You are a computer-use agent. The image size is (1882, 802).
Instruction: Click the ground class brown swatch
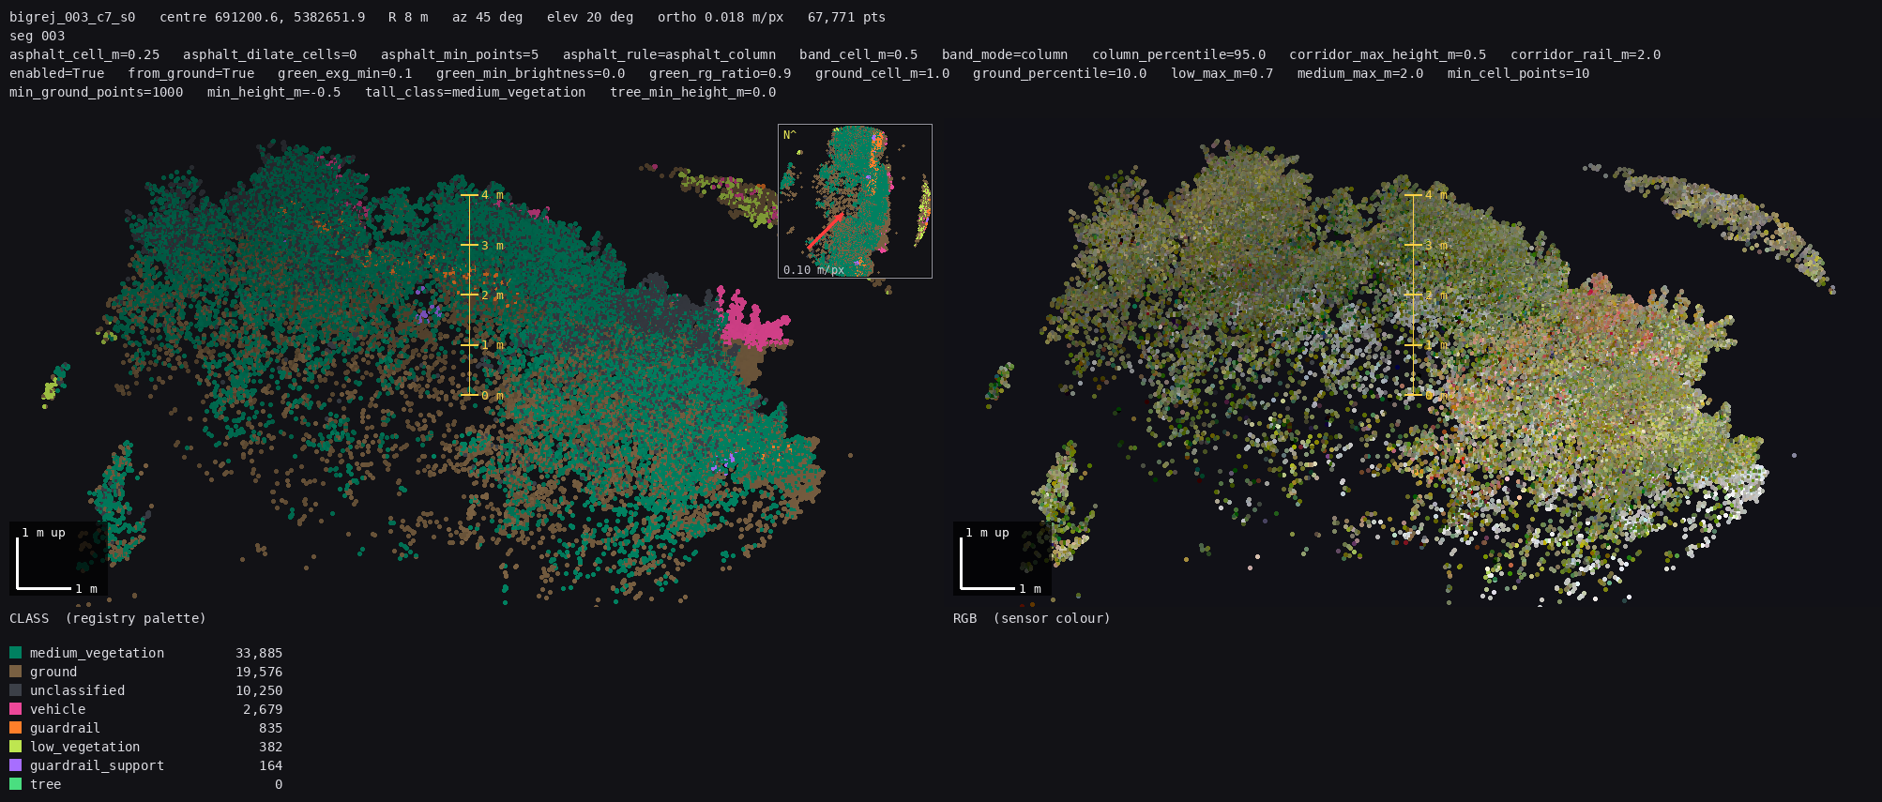(15, 672)
